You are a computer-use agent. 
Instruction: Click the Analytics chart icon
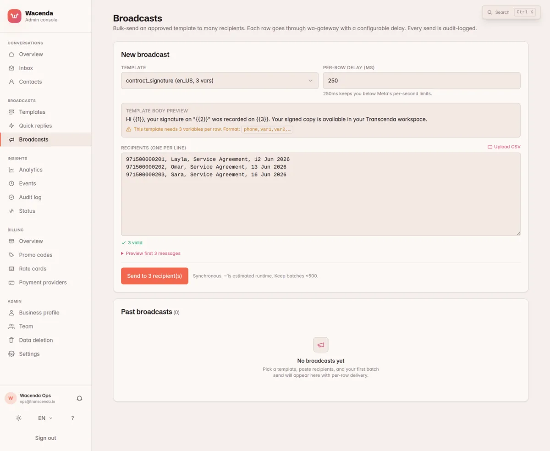11,170
